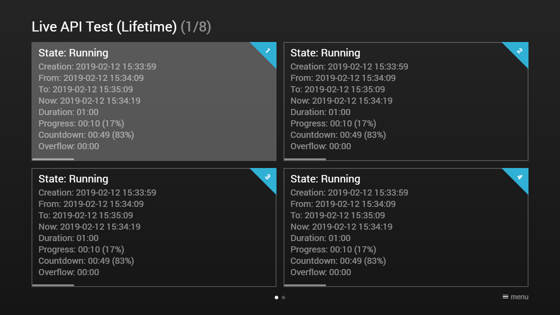This screenshot has width=560, height=315.
Task: Click the blue corner badge numbered 2
Action: pos(519,51)
